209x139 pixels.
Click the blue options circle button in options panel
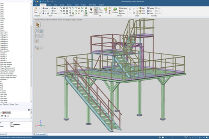(x=29, y=110)
